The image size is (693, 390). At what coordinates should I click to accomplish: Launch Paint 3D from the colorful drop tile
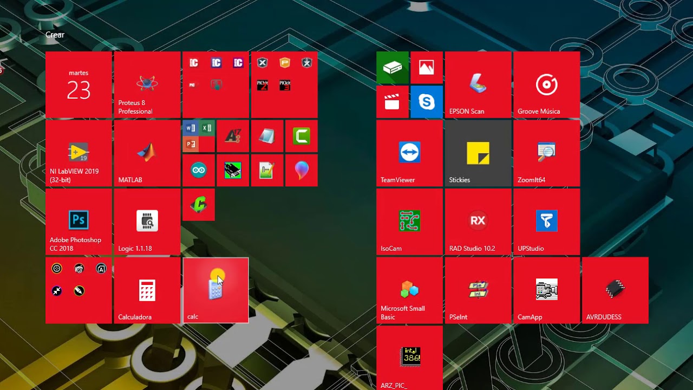click(302, 171)
